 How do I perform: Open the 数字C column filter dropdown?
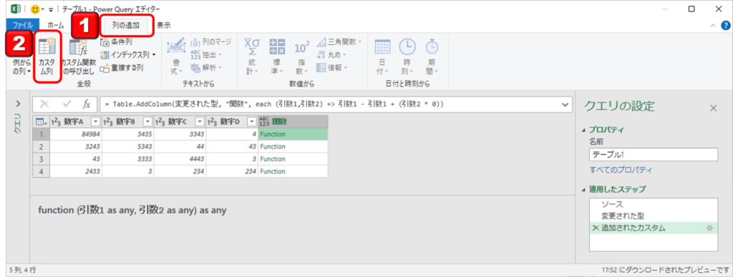pyautogui.click(x=200, y=121)
